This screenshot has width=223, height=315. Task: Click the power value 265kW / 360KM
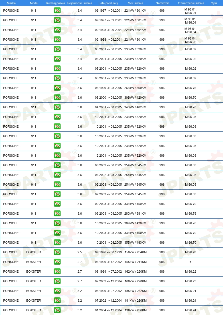click(x=135, y=88)
